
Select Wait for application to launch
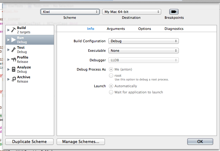(111, 92)
